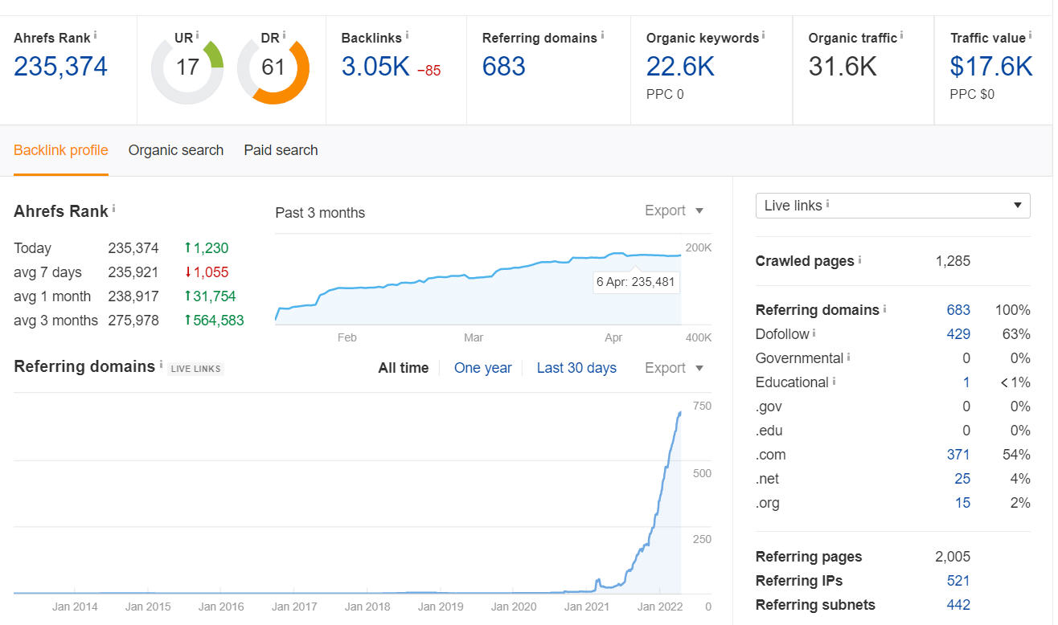Click the info icon inside the Live links selector
This screenshot has width=1058, height=625.
click(x=827, y=204)
